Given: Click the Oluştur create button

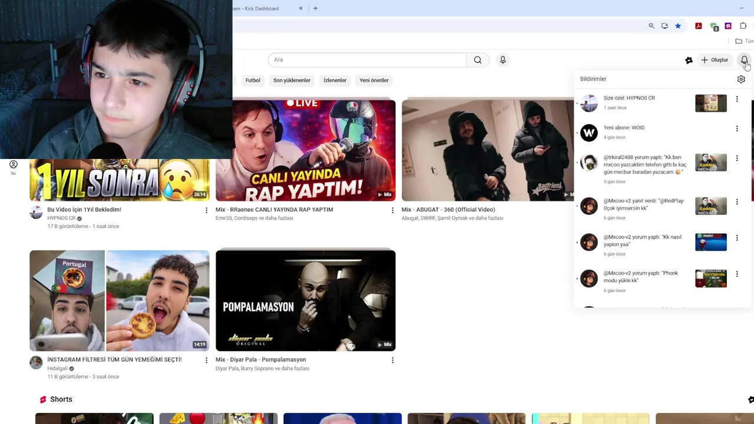Looking at the screenshot, I should (715, 60).
